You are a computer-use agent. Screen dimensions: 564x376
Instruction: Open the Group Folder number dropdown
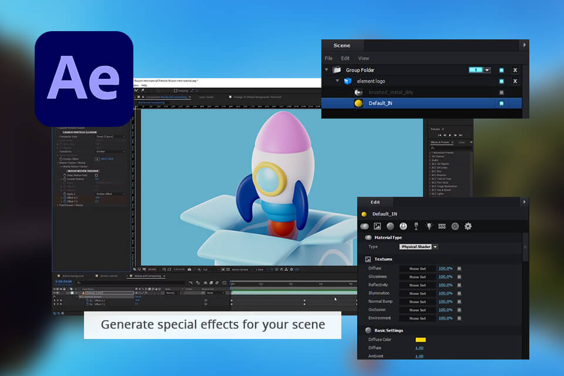click(x=487, y=70)
